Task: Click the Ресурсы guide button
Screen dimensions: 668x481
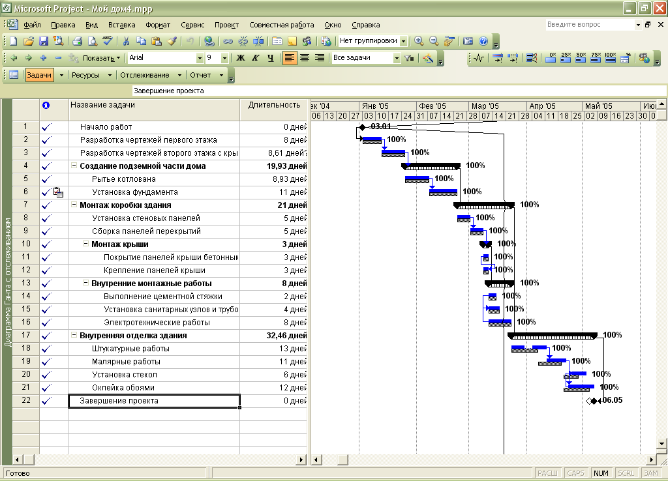Action: [x=85, y=76]
